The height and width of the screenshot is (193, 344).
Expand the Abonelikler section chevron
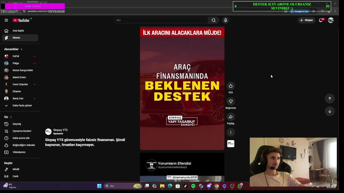[21, 49]
